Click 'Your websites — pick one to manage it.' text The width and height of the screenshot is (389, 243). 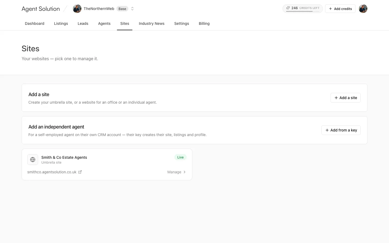pyautogui.click(x=60, y=59)
